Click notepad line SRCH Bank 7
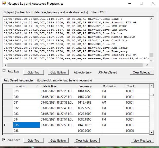The height and width of the screenshot is (148, 159). click(63, 19)
